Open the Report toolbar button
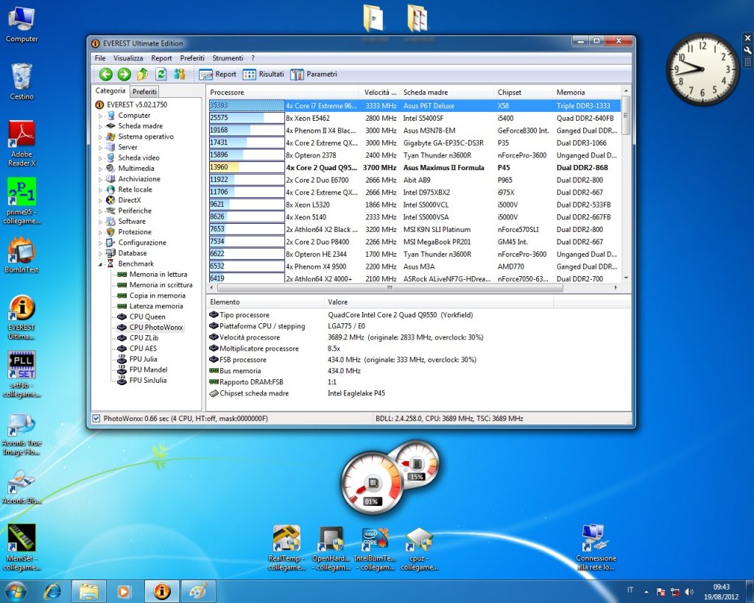 (x=218, y=74)
